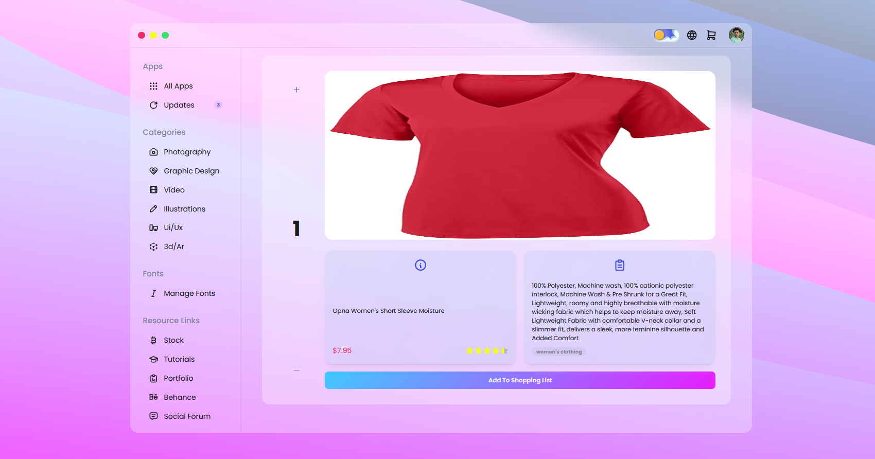This screenshot has height=459, width=875.
Task: Click the Stock bitcoin icon
Action: [x=153, y=340]
